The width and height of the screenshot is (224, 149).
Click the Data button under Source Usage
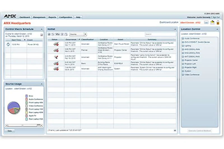10,131
